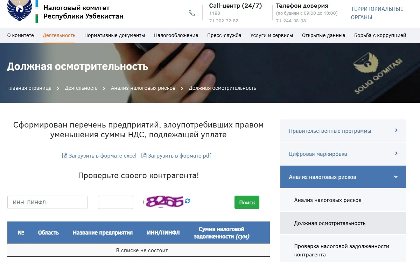This screenshot has width=420, height=262.
Task: Expand Правительственные программы section
Action: [396, 130]
